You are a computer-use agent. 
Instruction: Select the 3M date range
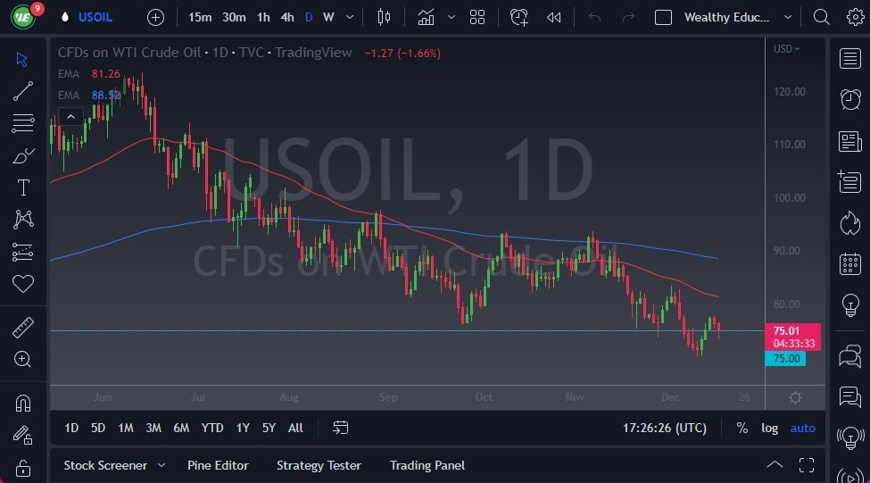coord(153,428)
